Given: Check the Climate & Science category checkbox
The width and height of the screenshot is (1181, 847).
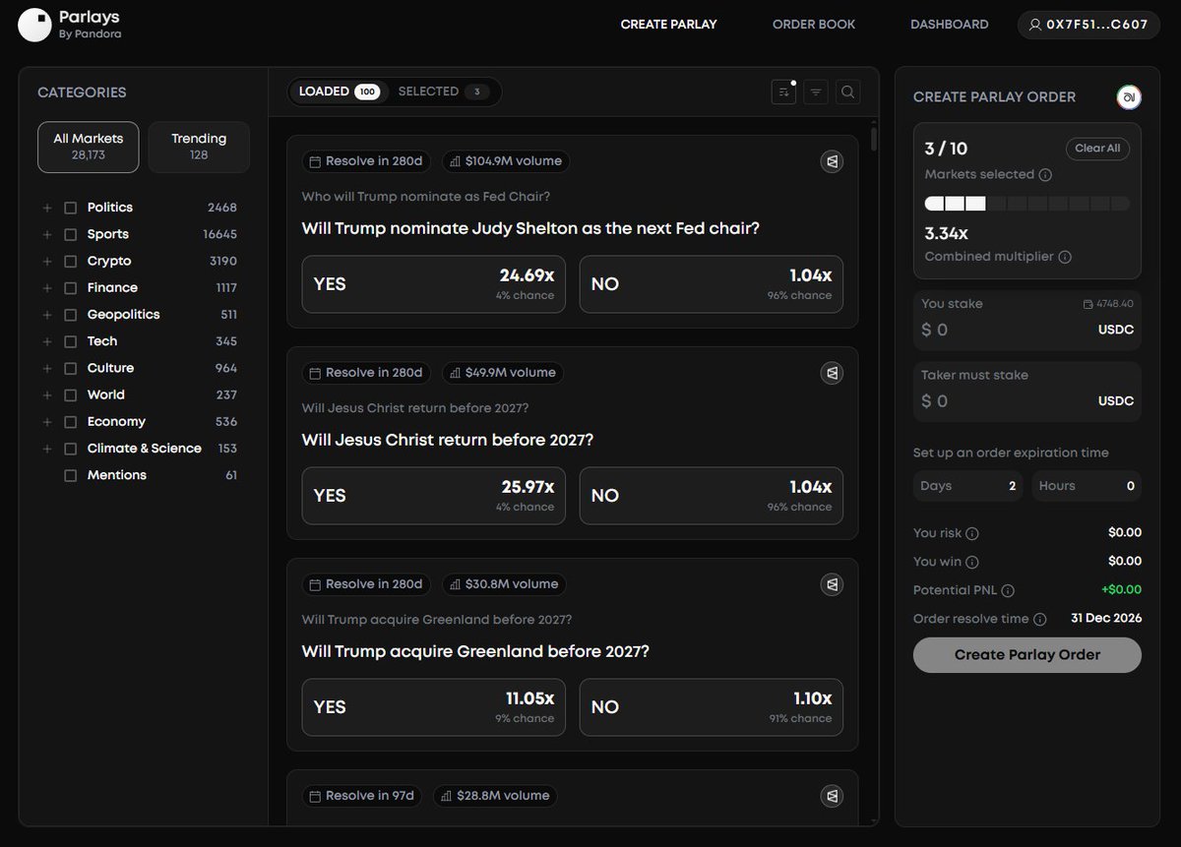Looking at the screenshot, I should tap(70, 449).
